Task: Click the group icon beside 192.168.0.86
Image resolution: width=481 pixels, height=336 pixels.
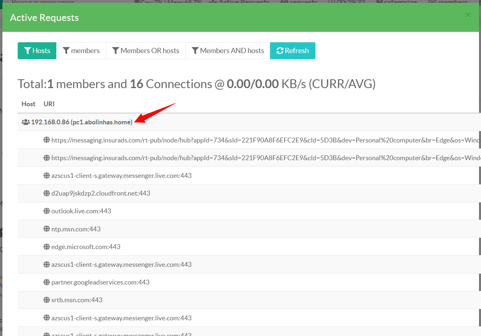Action: [26, 122]
